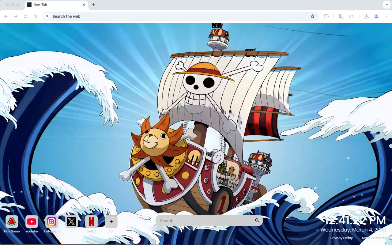
Task: Click the magnifier in page search box
Action: 257,221
